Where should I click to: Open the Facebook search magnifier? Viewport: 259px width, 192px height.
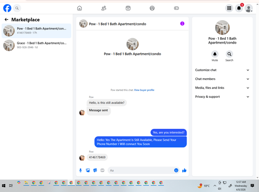[x=17, y=8]
